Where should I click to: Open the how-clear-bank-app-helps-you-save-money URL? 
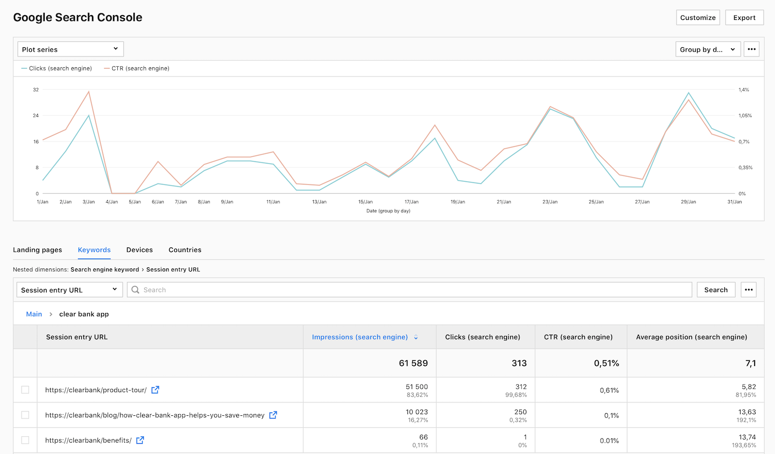coord(155,415)
